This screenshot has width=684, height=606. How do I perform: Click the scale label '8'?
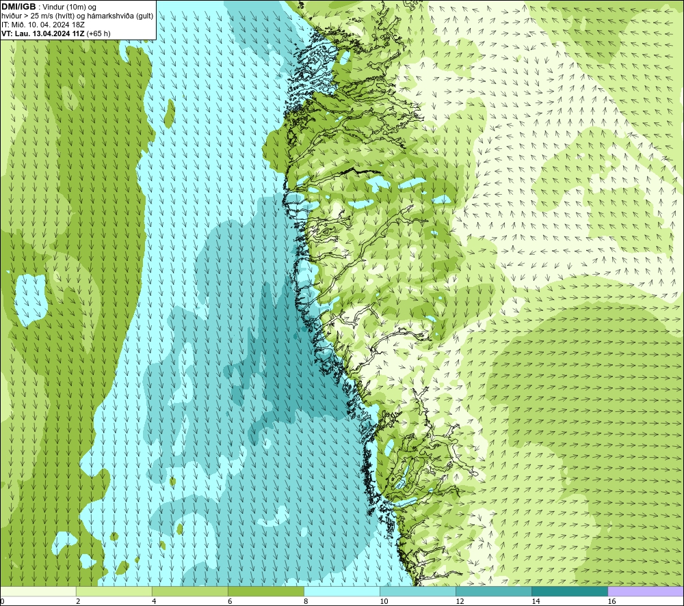(306, 601)
